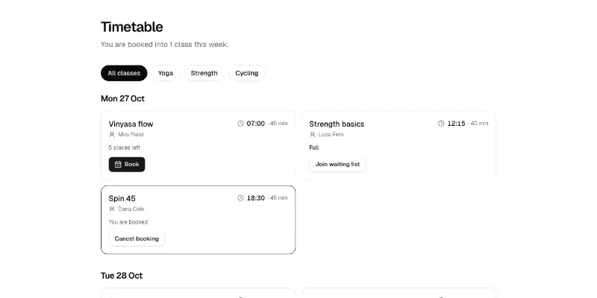
Task: Click the clock icon beside 07:00
Action: tap(240, 124)
